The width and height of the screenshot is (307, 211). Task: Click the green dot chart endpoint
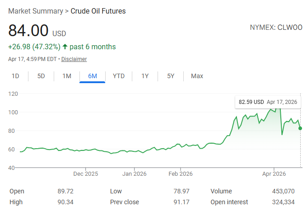pyautogui.click(x=301, y=128)
